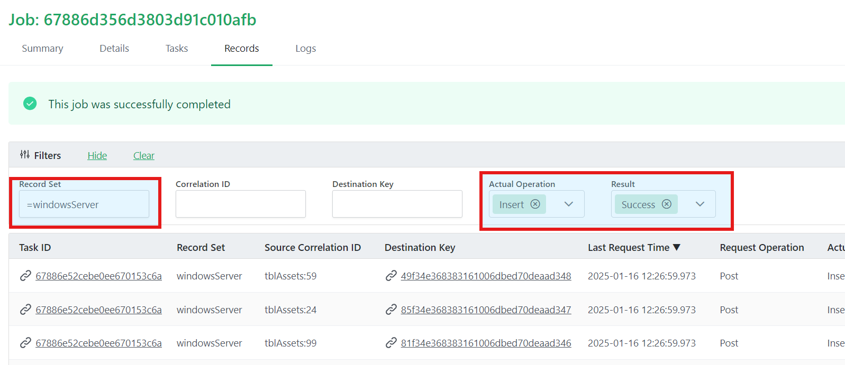Screen dimensions: 845x365
Task: Open task link in tblAssets:59 row
Action: [x=98, y=276]
